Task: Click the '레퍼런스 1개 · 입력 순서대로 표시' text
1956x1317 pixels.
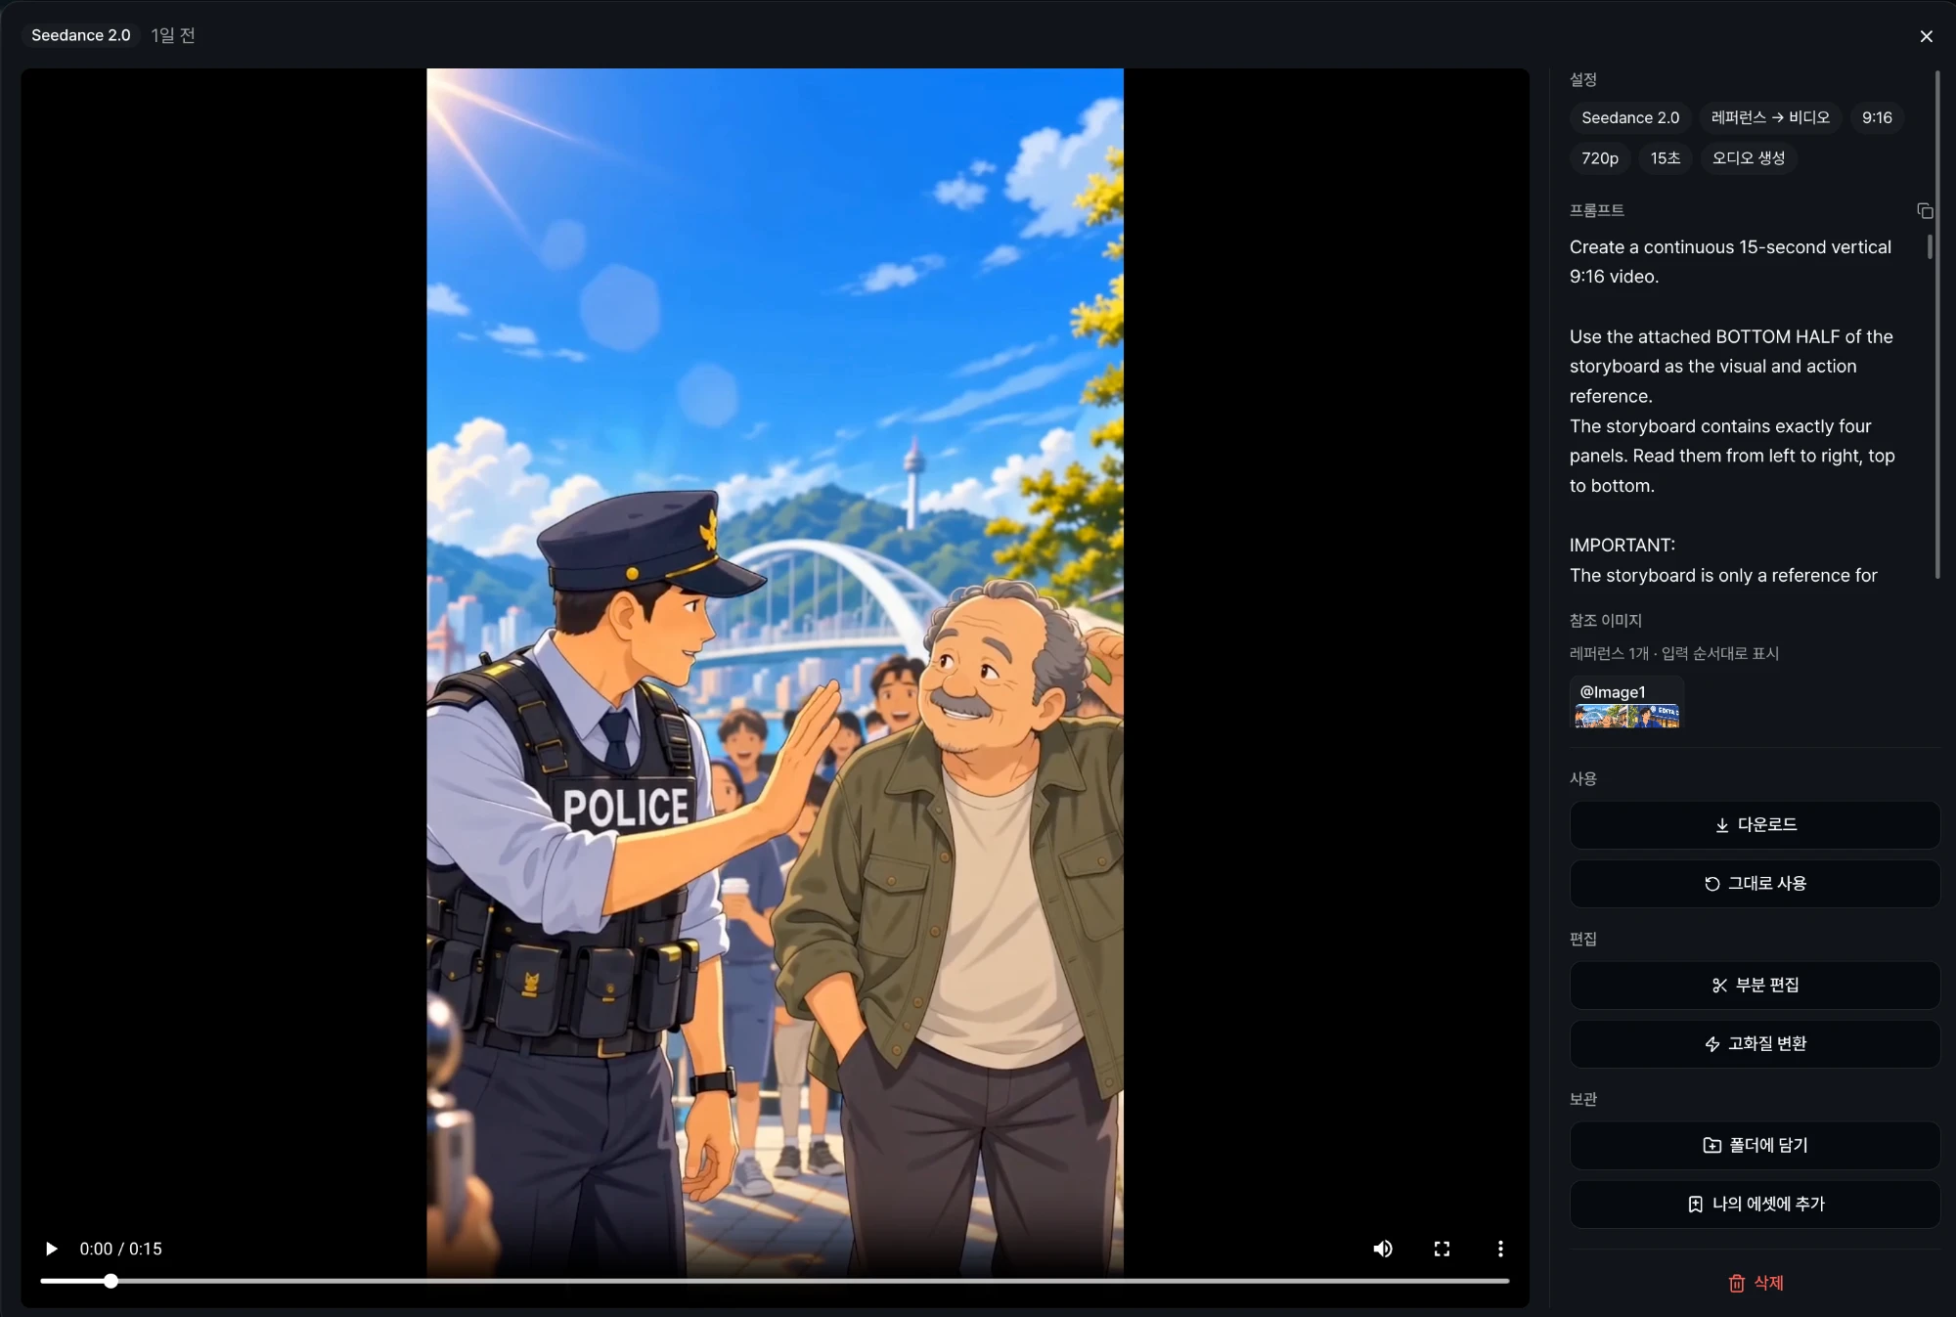Action: (x=1674, y=653)
